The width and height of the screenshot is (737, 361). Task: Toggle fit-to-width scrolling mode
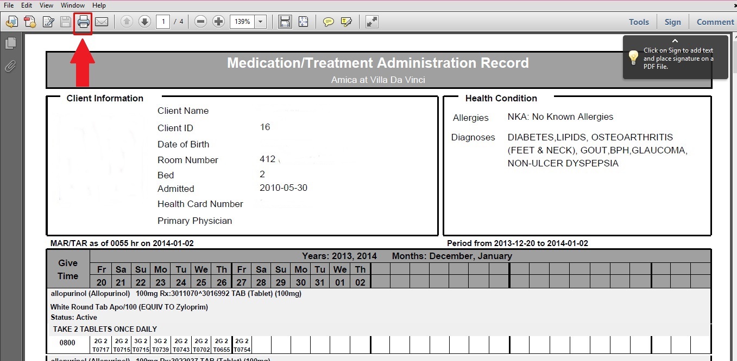(x=285, y=22)
